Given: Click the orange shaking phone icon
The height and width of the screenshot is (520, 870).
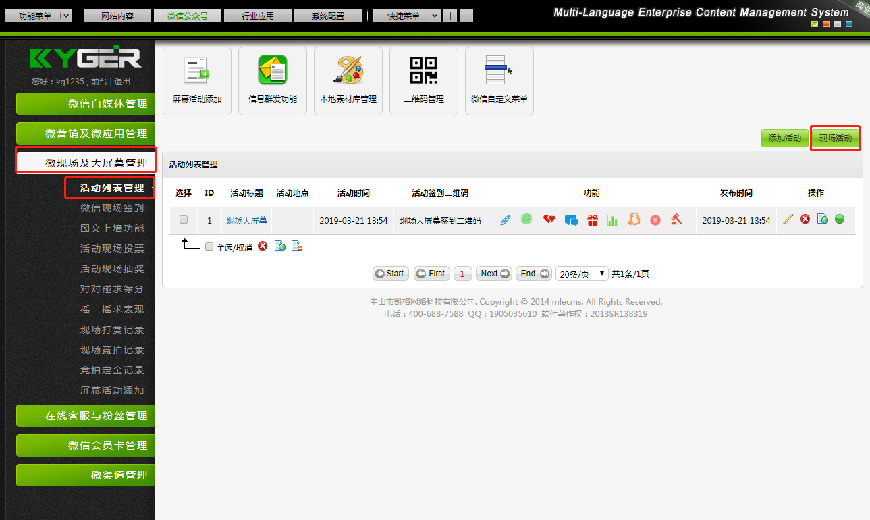Looking at the screenshot, I should 634,219.
